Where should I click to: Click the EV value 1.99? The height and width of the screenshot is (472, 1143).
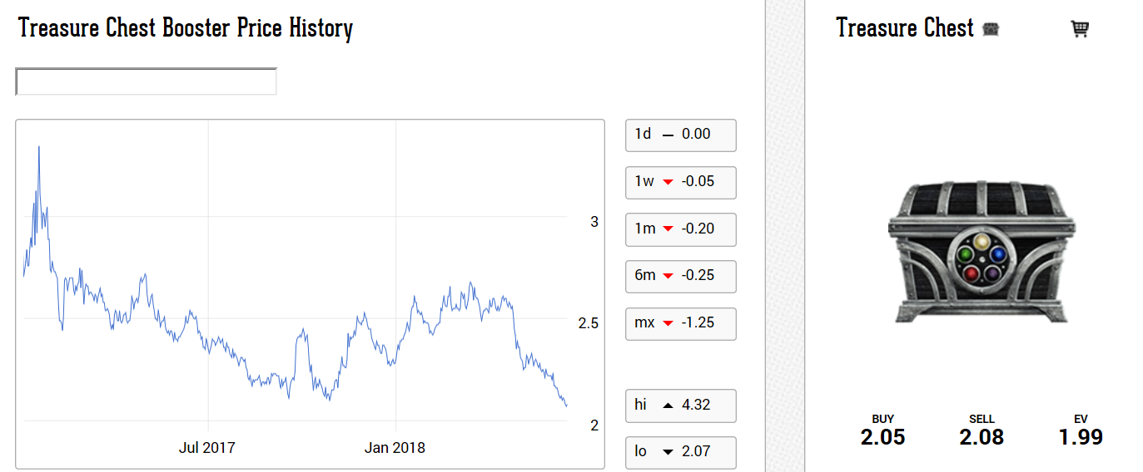tap(1081, 437)
